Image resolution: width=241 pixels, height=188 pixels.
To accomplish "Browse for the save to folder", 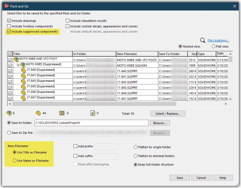I will [x=160, y=123].
